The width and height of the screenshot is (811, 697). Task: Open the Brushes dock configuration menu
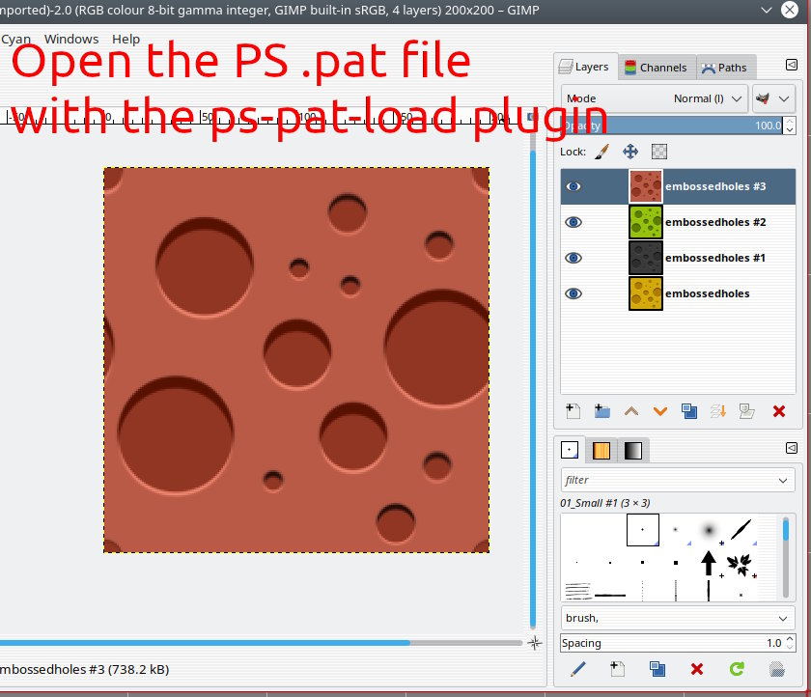pos(792,448)
